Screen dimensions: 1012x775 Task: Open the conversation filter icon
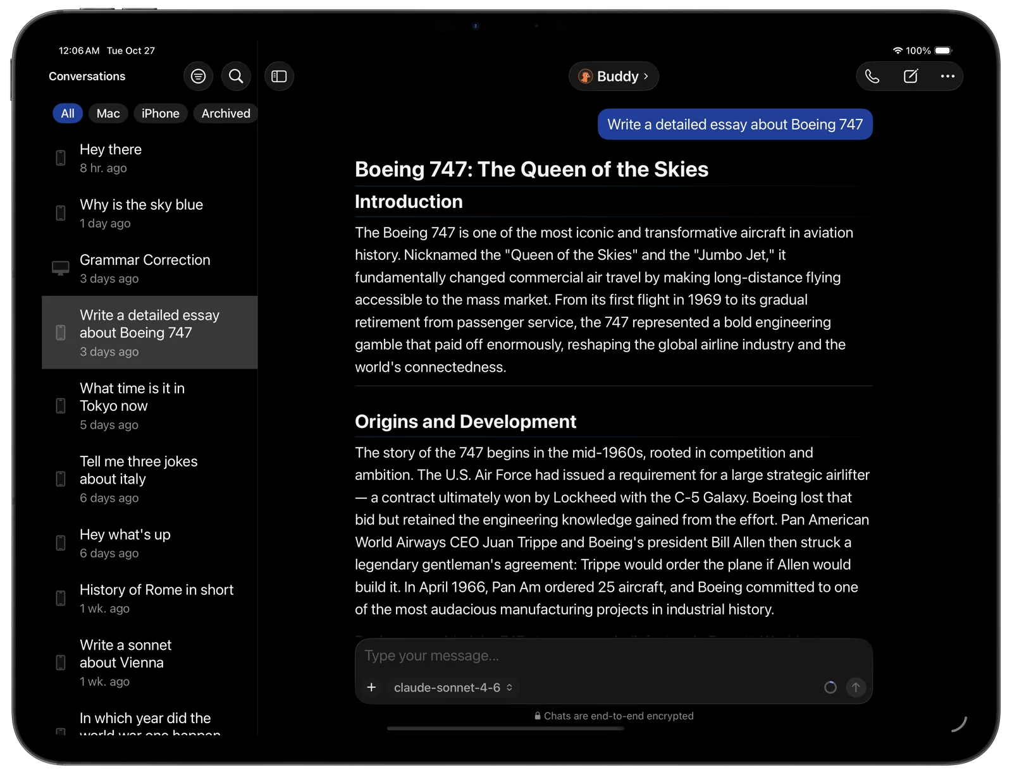click(198, 76)
